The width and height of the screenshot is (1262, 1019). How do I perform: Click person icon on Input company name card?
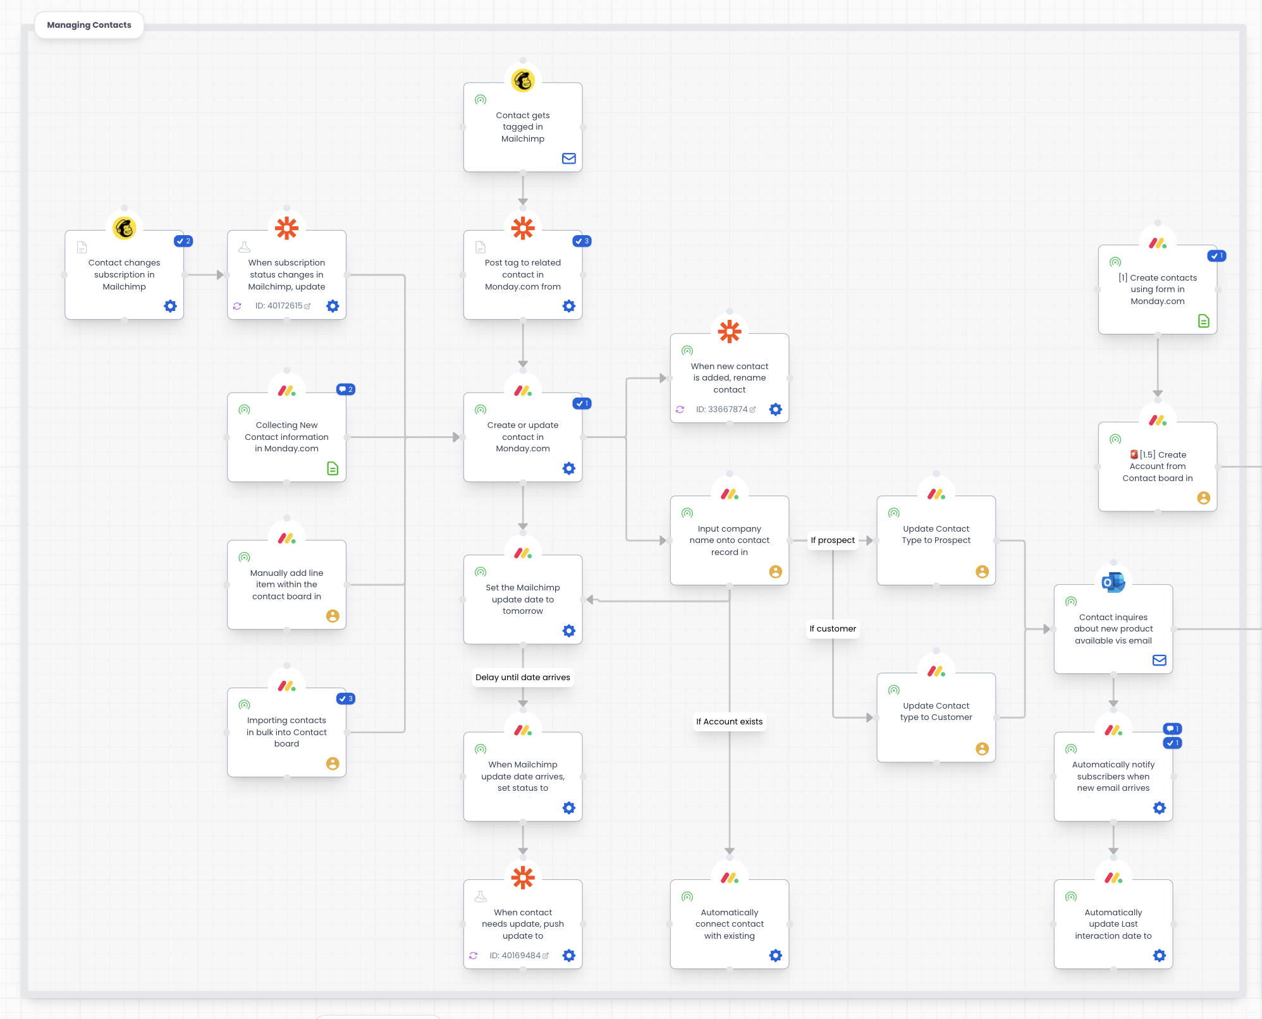click(x=776, y=571)
